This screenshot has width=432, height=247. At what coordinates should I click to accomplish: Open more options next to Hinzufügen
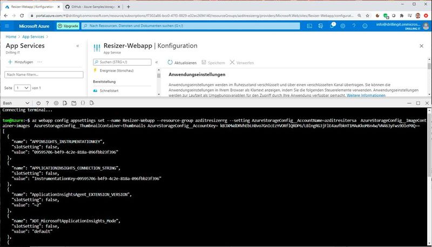[x=39, y=62]
